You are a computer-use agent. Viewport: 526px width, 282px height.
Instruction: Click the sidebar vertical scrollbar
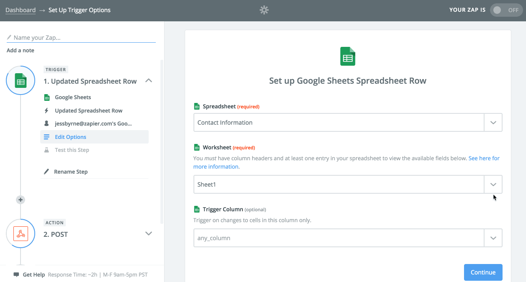pyautogui.click(x=162, y=142)
